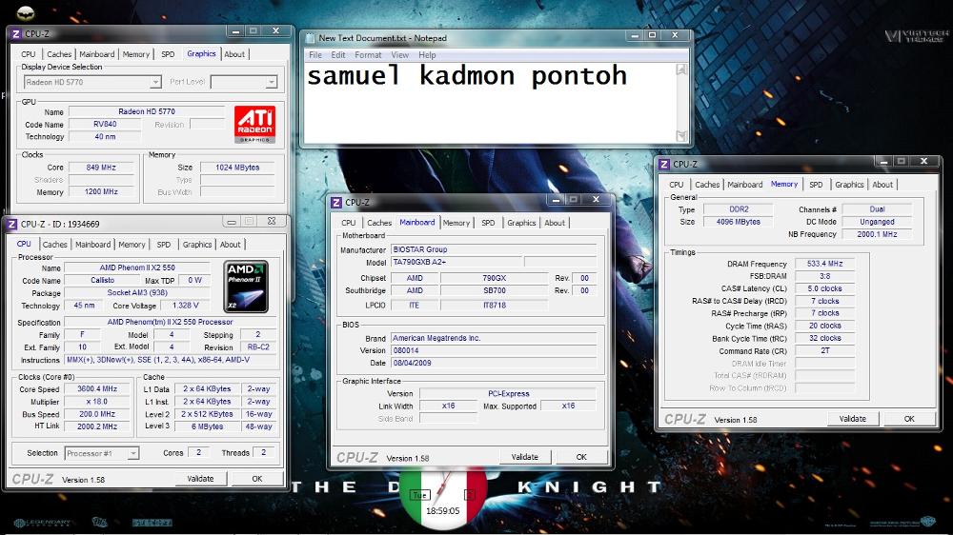Click the CPU-Z icon in Graphics window title bar
Image resolution: width=953 pixels, height=535 pixels.
(x=16, y=34)
